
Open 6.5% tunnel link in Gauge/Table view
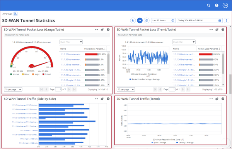click(71, 59)
